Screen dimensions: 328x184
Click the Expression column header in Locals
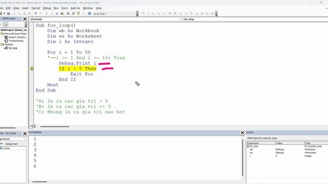coord(261,143)
